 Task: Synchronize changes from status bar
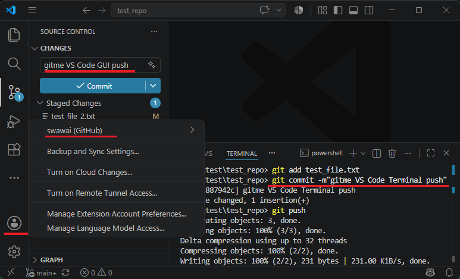pyautogui.click(x=65, y=273)
